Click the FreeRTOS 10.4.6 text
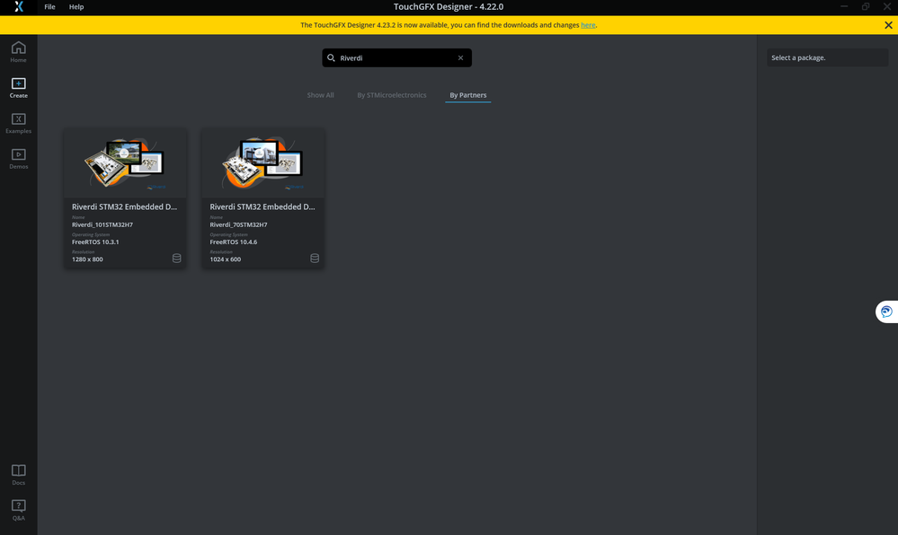898x535 pixels. [x=233, y=242]
